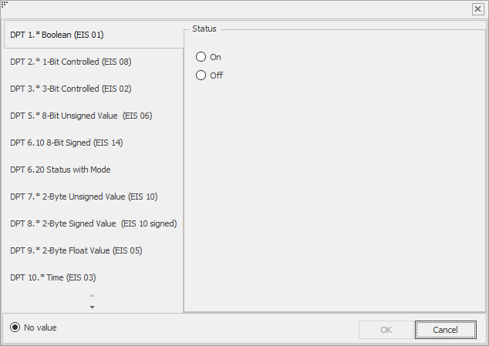The width and height of the screenshot is (489, 346).
Task: Click the OK button
Action: tap(386, 330)
